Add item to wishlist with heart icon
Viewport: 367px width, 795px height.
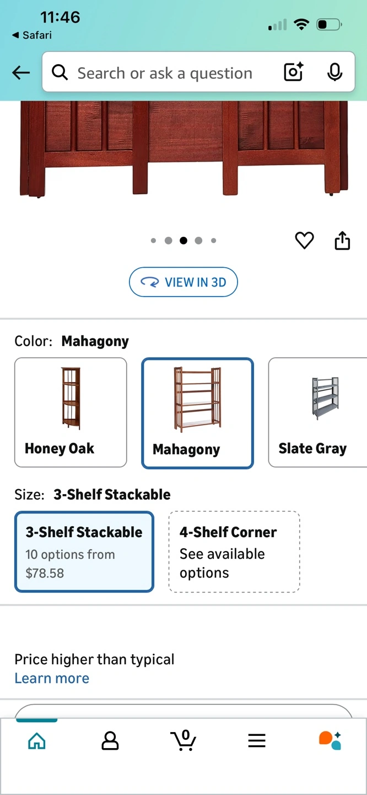pyautogui.click(x=304, y=240)
